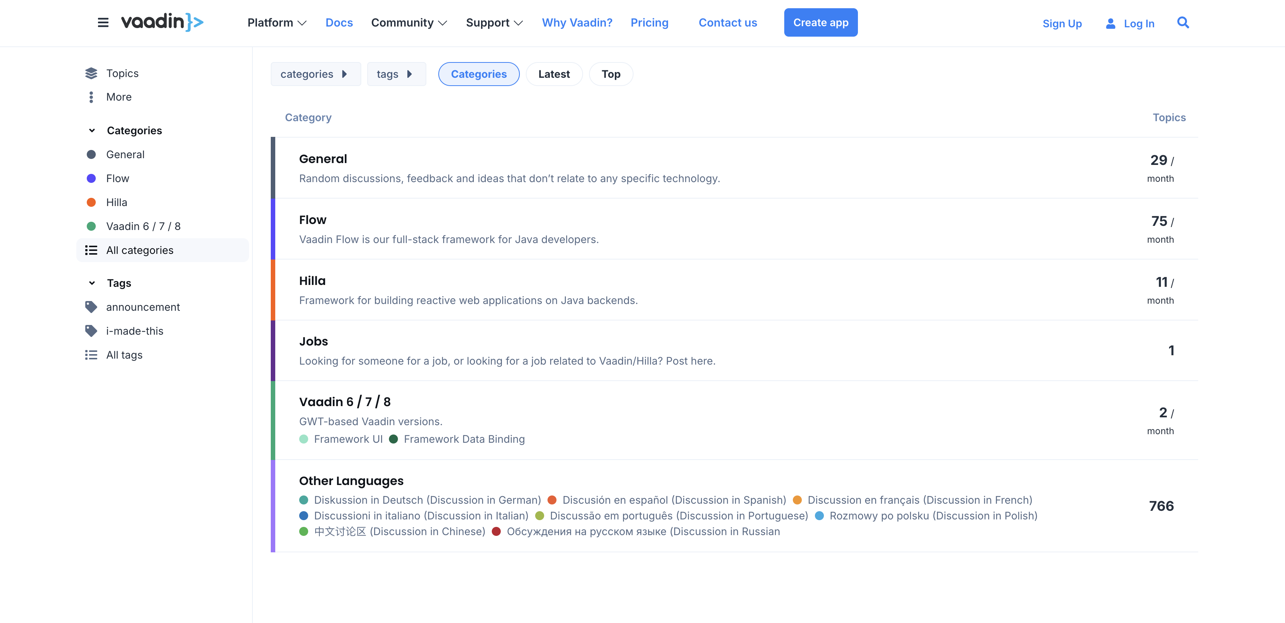The image size is (1285, 623).
Task: Click the announcement tag icon
Action: point(91,307)
